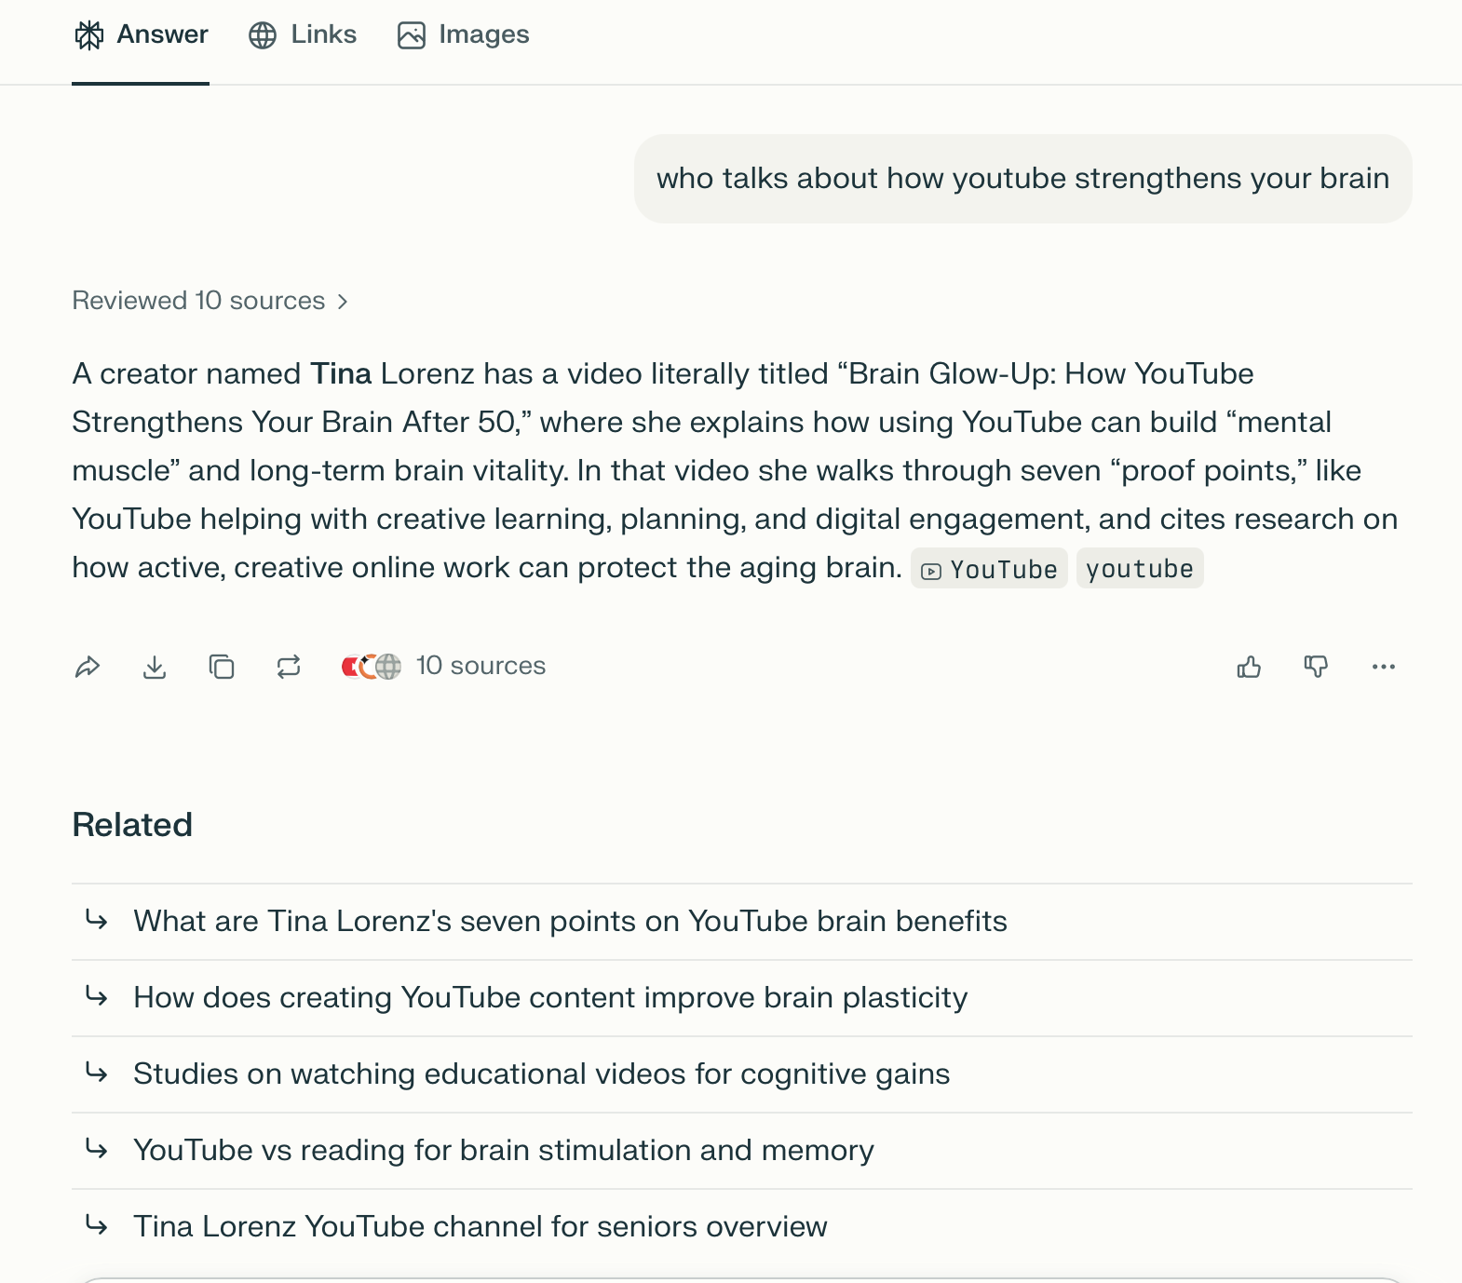Click the user query message bubble
This screenshot has height=1283, width=1462.
click(x=1023, y=179)
